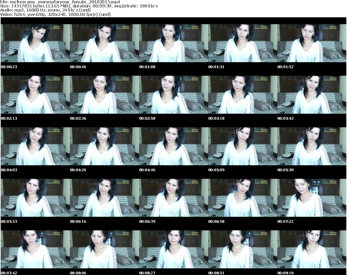Click the Audio line showing mp3 16000 Hz
Viewport: 347px width, 275px height.
pos(45,10)
